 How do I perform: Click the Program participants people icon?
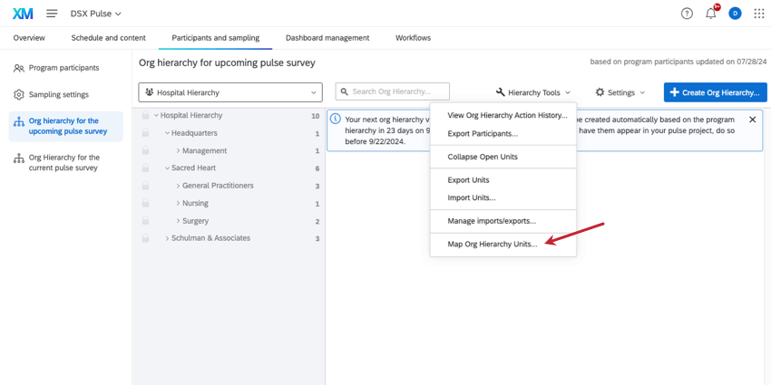point(19,68)
